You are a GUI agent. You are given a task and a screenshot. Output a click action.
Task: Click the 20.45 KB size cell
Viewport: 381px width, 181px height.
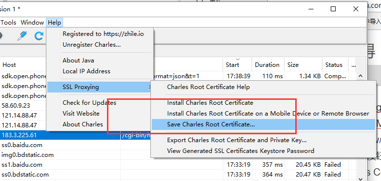click(308, 165)
